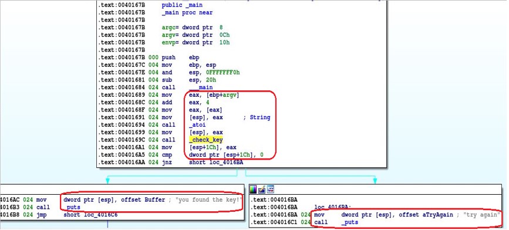Click the 'you found the key!' string comment

click(209, 200)
